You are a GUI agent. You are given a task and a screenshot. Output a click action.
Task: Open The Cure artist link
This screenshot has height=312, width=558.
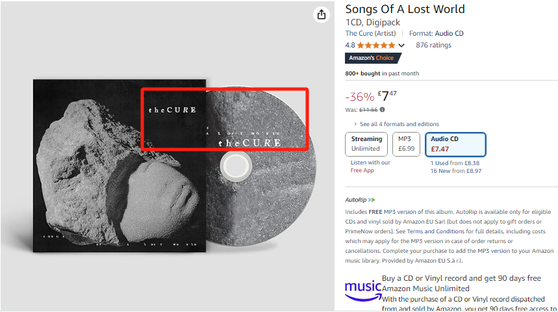(370, 33)
